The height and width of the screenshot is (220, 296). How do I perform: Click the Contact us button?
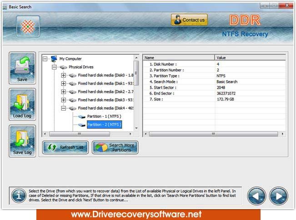point(189,20)
